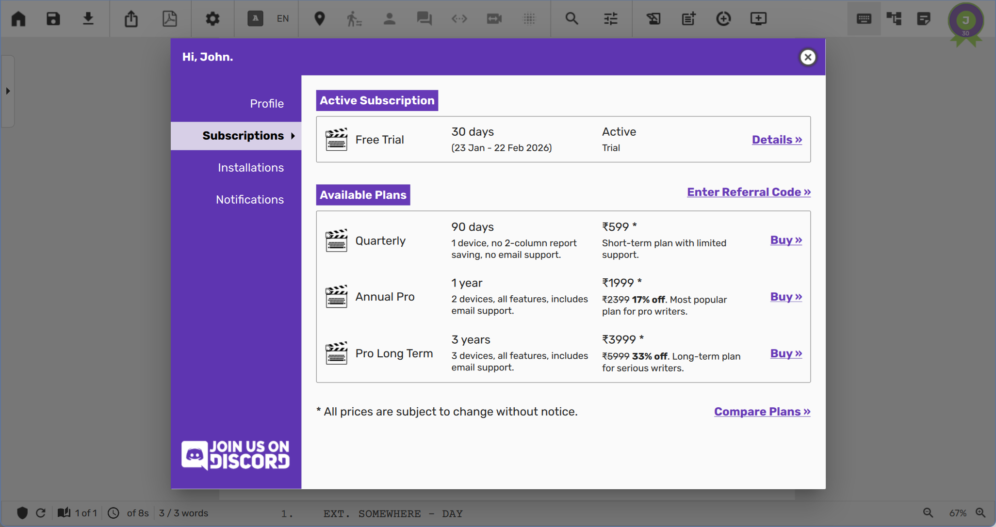Click the zoom-in control near 67%
Viewport: 996px width, 527px height.
click(x=980, y=512)
